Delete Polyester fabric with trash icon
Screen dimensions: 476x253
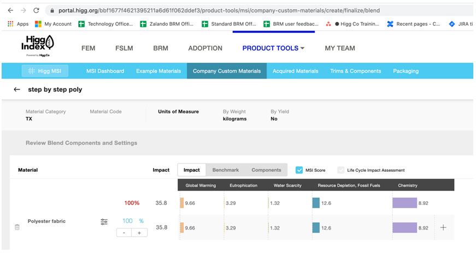click(x=17, y=227)
